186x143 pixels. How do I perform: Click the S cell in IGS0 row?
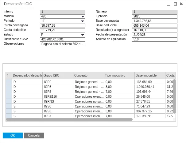[x=27, y=106]
